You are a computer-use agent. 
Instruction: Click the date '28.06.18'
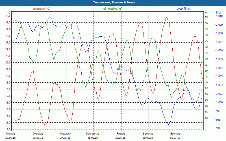pos(93,138)
